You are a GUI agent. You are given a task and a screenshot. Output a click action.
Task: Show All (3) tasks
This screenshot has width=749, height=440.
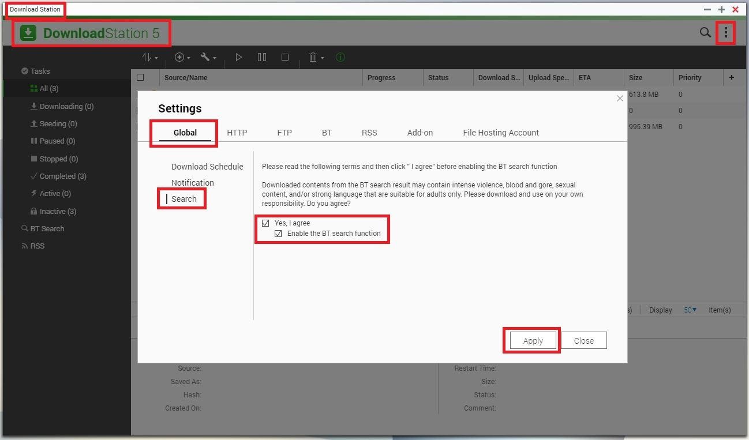point(44,88)
